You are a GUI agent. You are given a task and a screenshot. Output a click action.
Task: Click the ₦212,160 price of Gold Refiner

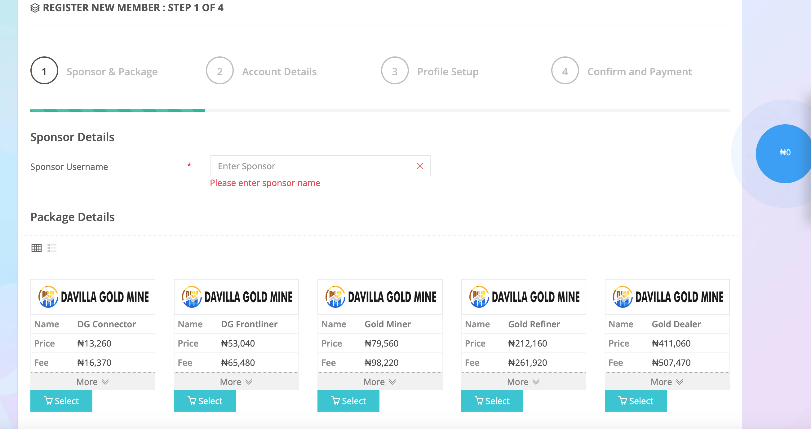tap(527, 343)
